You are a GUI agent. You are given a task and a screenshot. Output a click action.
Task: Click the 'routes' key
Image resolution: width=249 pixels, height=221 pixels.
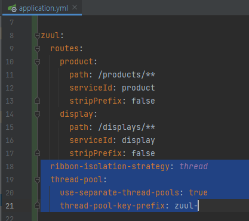tap(64, 48)
